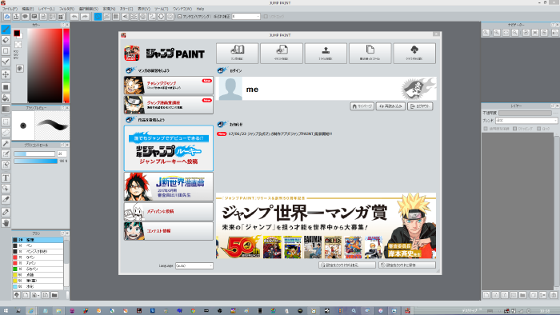Viewport: 560px width, 315px height.
Task: Toggle the Preserve Opacity checkbox
Action: pyautogui.click(x=486, y=129)
